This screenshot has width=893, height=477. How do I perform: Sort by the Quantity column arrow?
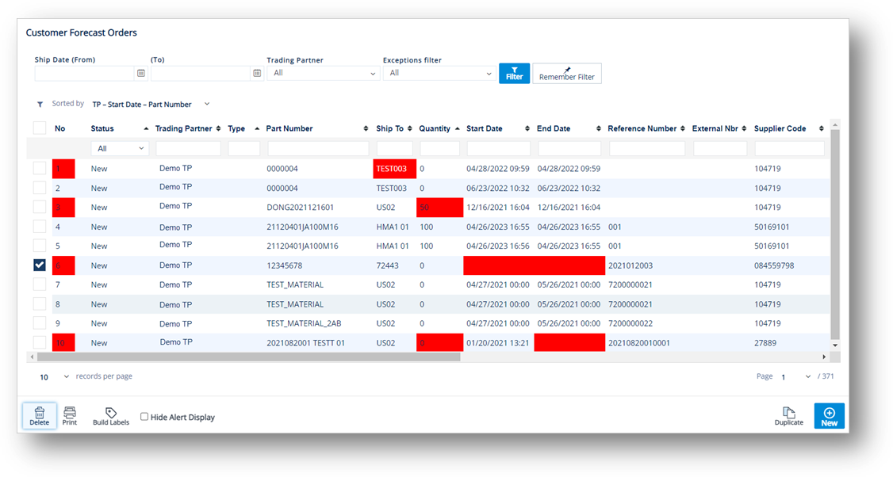tap(458, 128)
